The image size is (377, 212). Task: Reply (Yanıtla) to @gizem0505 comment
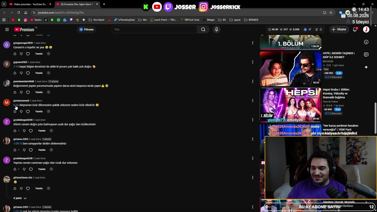39,73
